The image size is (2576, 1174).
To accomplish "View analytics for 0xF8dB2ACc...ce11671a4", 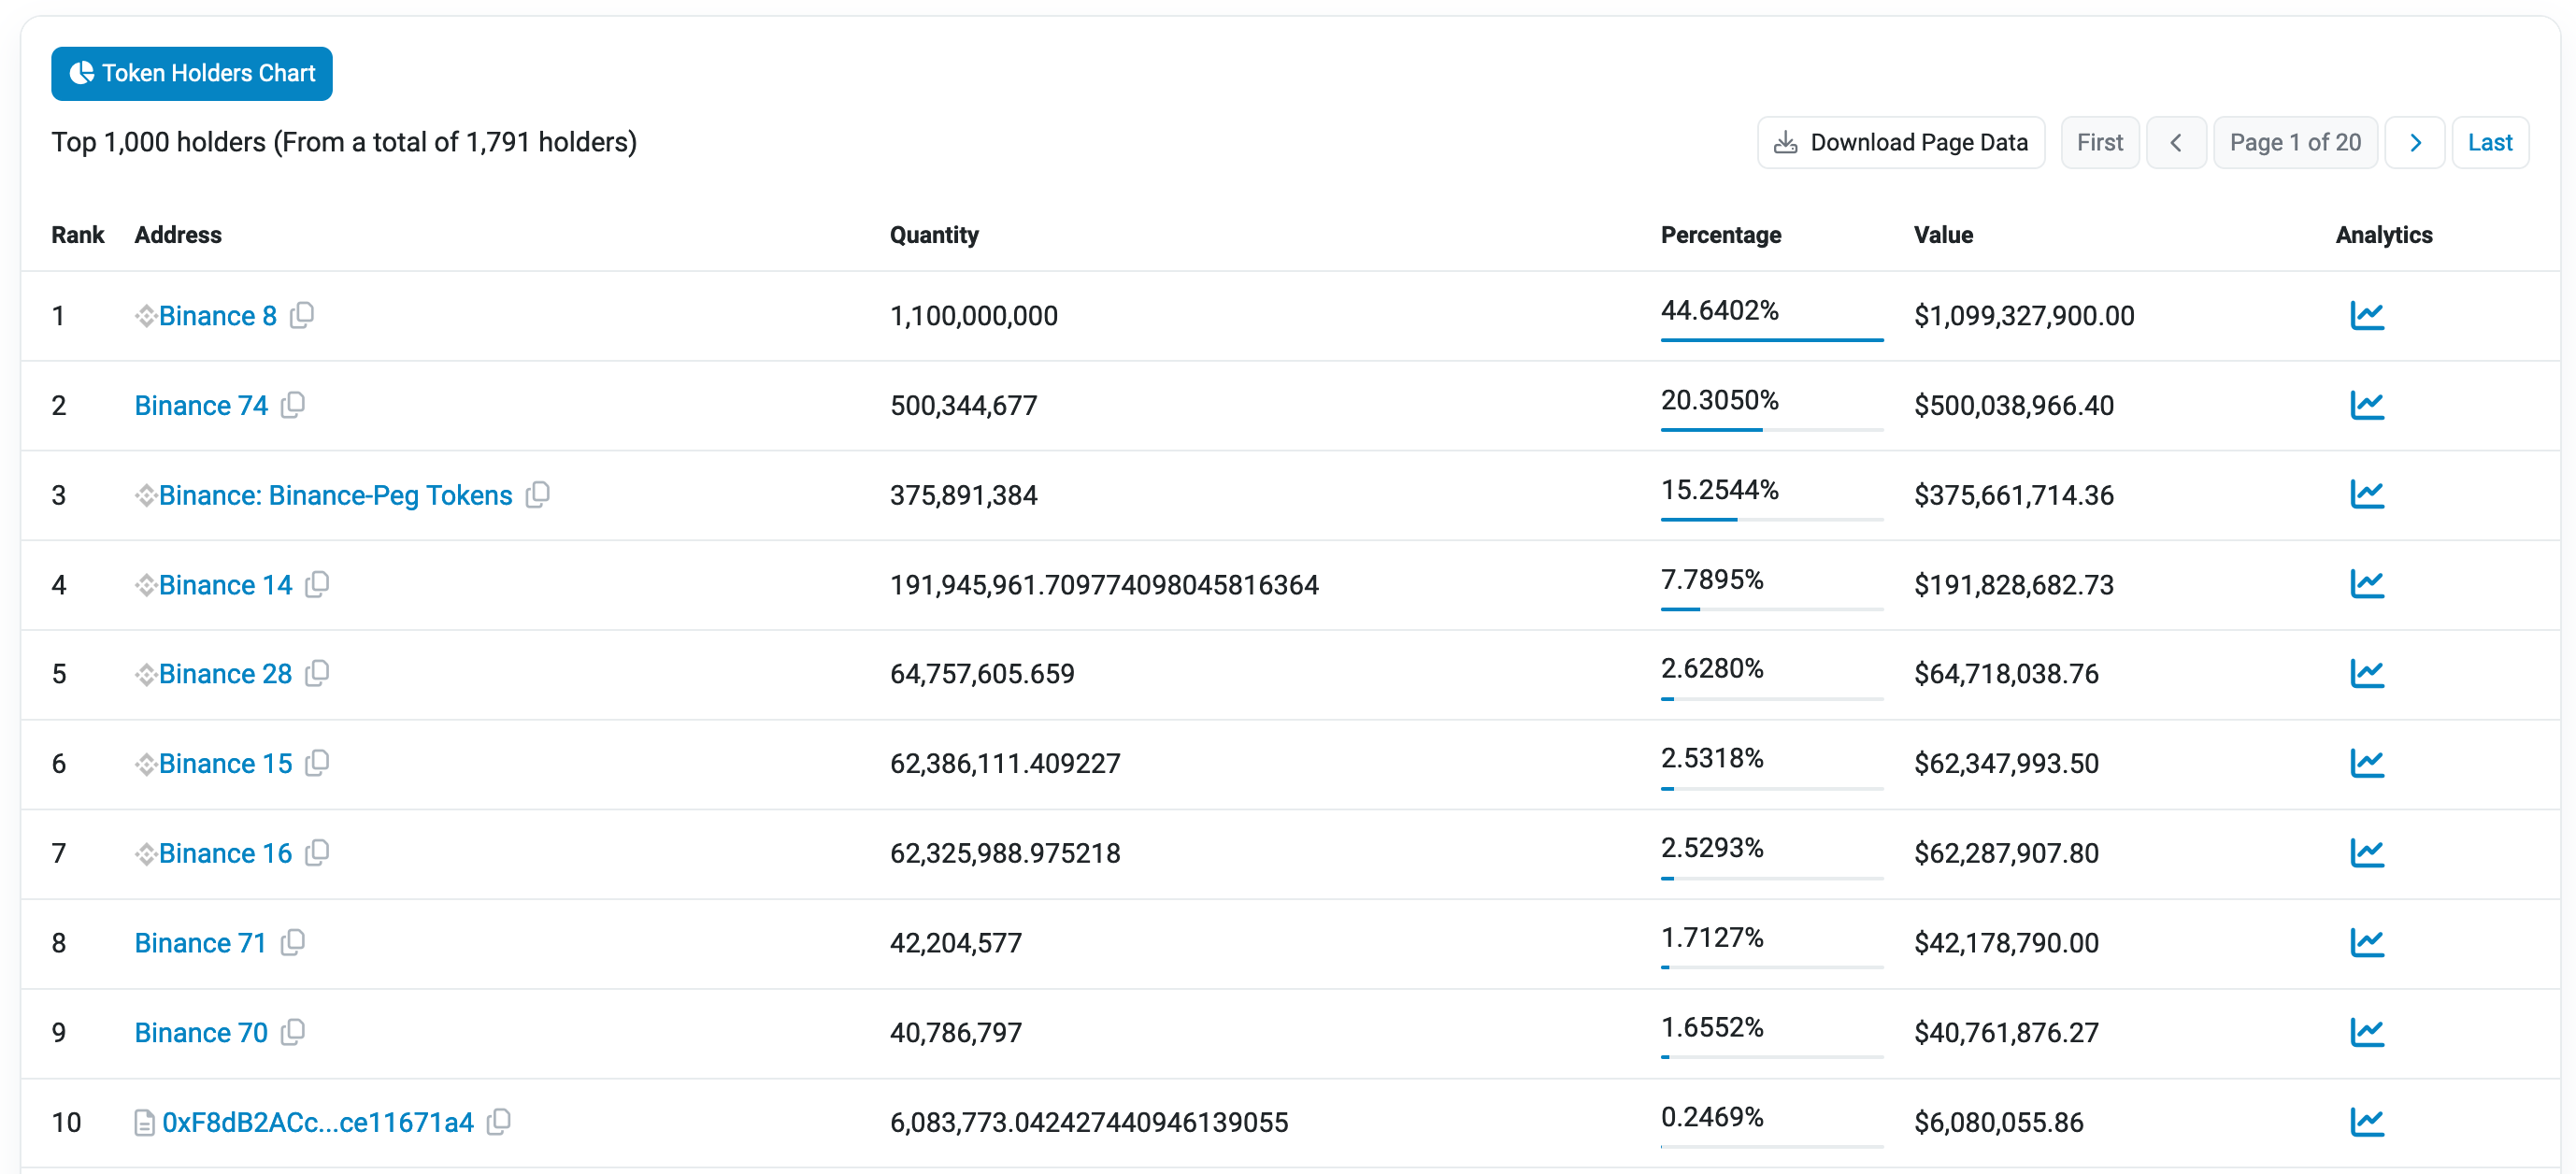I will pos(2366,1122).
